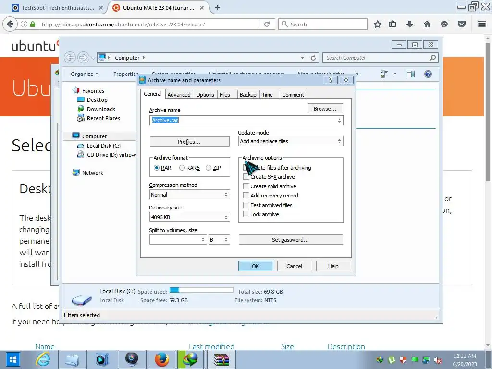Image resolution: width=492 pixels, height=369 pixels.
Task: Switch to Advanced tab
Action: pos(179,95)
